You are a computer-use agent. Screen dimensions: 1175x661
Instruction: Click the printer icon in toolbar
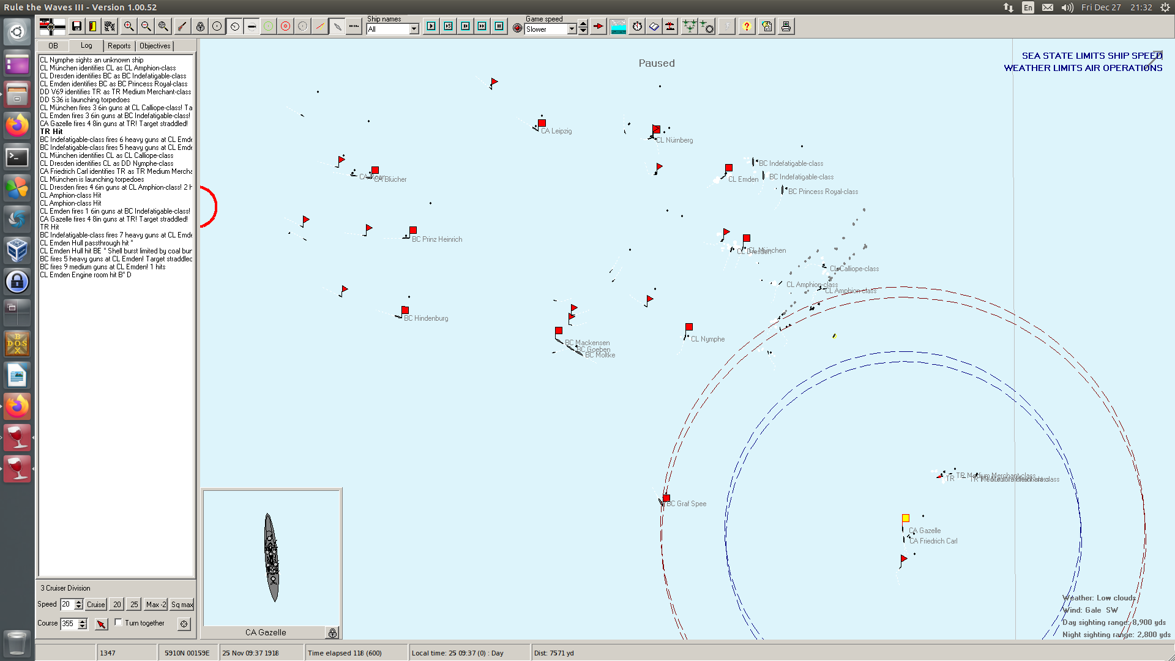pos(786,26)
